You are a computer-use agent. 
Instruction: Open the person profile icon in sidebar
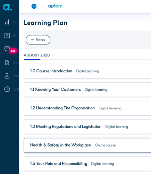pos(7,76)
